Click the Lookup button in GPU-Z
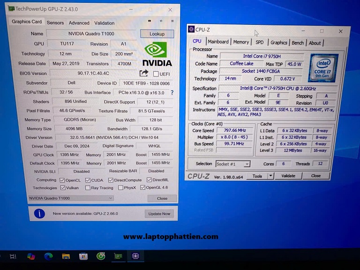Image resolution: width=360 pixels, height=270 pixels. pos(157,34)
